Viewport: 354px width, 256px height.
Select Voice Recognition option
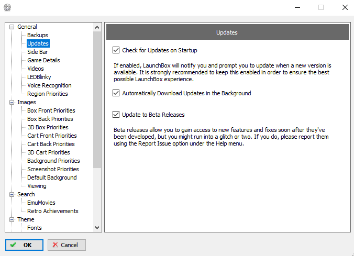tap(49, 85)
